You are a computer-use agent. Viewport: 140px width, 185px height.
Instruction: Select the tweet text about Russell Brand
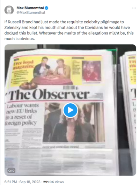[x=69, y=30]
